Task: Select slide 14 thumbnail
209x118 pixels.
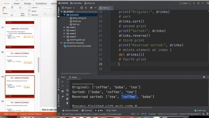Action: pos(20,106)
